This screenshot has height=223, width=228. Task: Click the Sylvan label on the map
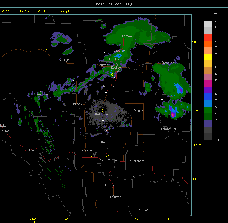point(103,65)
